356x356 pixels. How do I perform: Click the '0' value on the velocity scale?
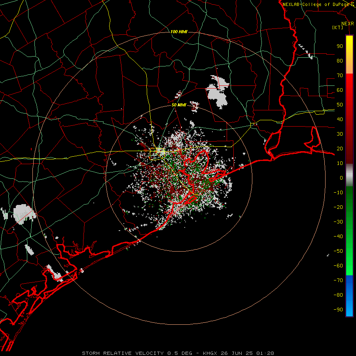(x=341, y=178)
